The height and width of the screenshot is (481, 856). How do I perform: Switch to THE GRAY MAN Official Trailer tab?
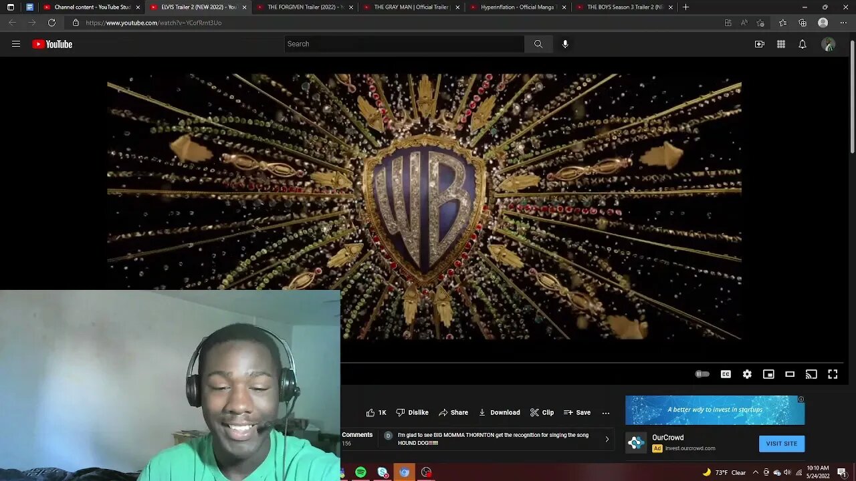tap(411, 7)
